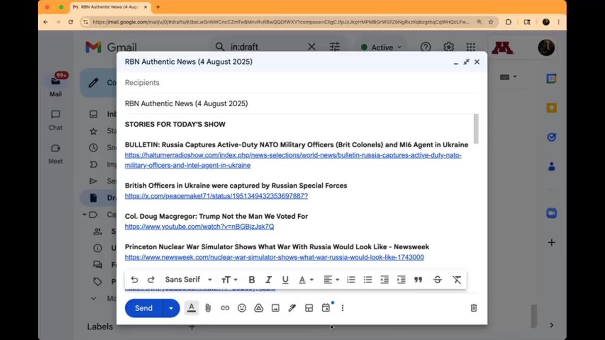
Task: Open Google Calendar side panel
Action: (551, 79)
